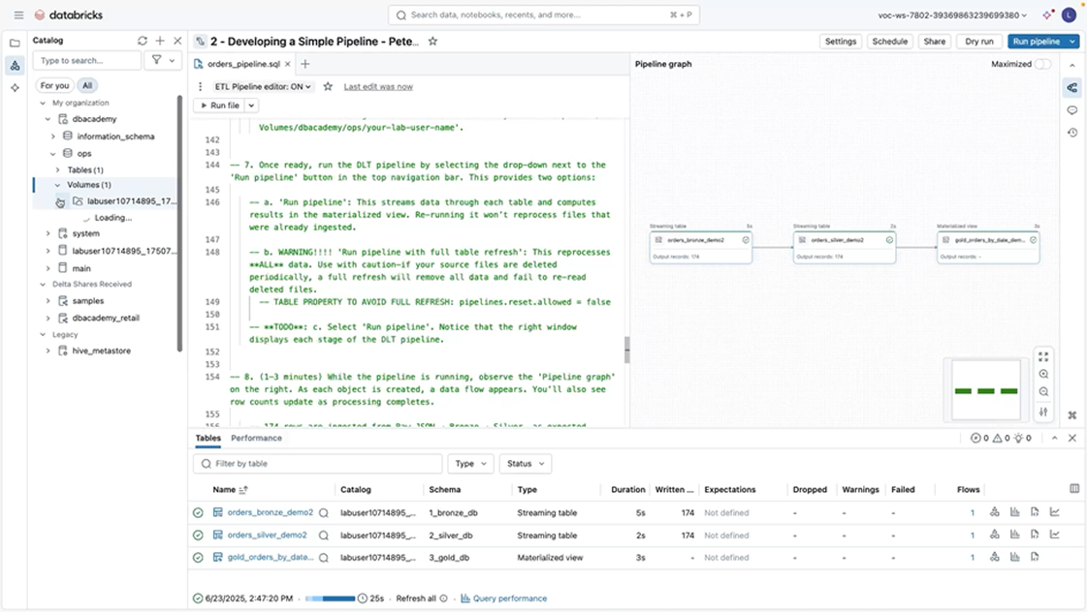Screen dimensions: 1087x612
Task: Open the workspace folder sidebar icon
Action: click(x=15, y=43)
